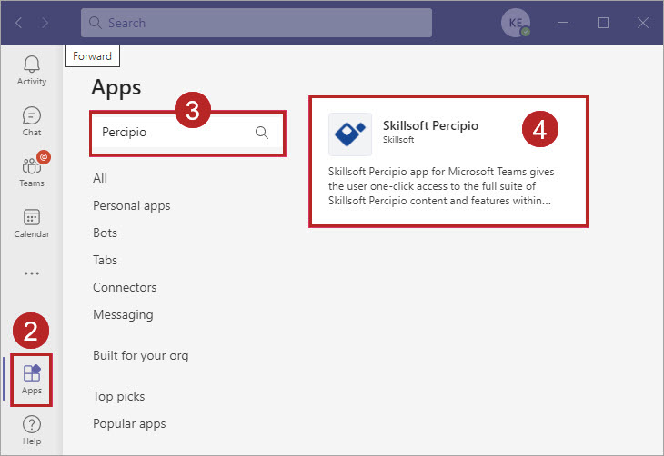Open the Skillsoft Percipio app title
The image size is (664, 456).
point(430,125)
